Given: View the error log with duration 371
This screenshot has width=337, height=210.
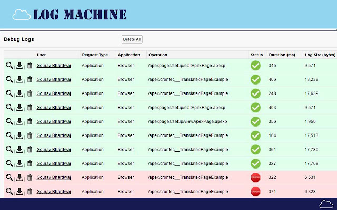Looking at the screenshot, I should pyautogui.click(x=9, y=191).
